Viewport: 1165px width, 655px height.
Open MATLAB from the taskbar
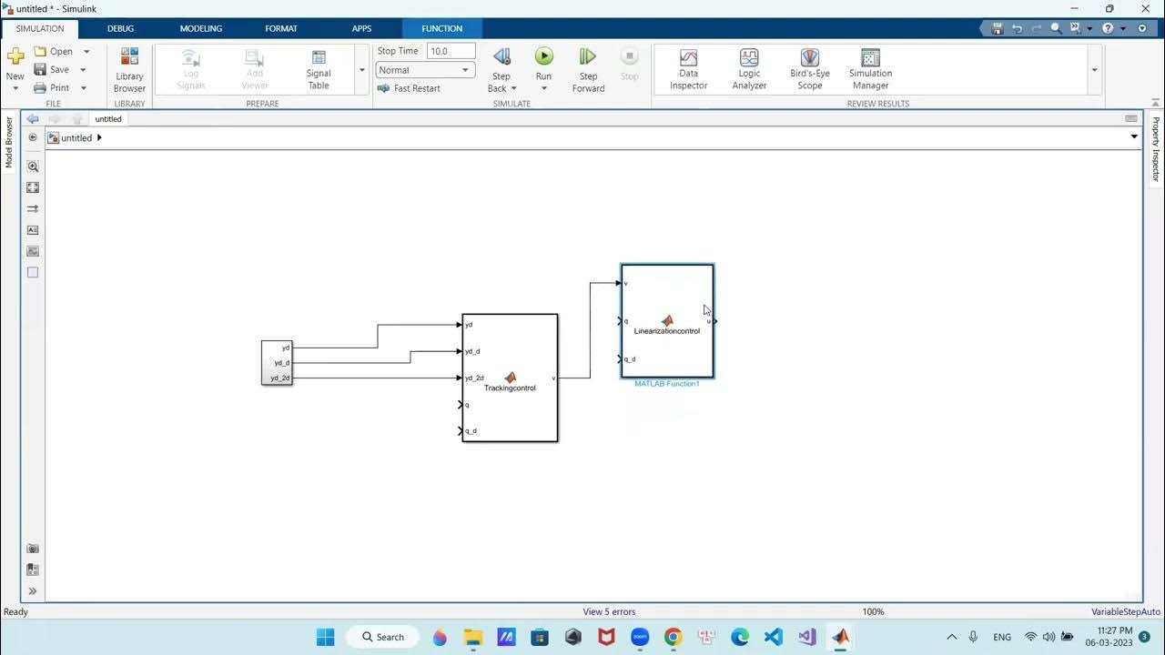point(841,637)
